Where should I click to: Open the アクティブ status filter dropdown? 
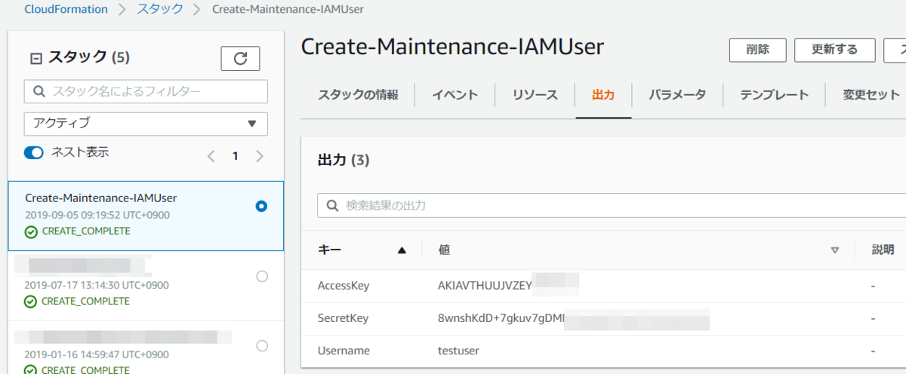click(x=146, y=123)
